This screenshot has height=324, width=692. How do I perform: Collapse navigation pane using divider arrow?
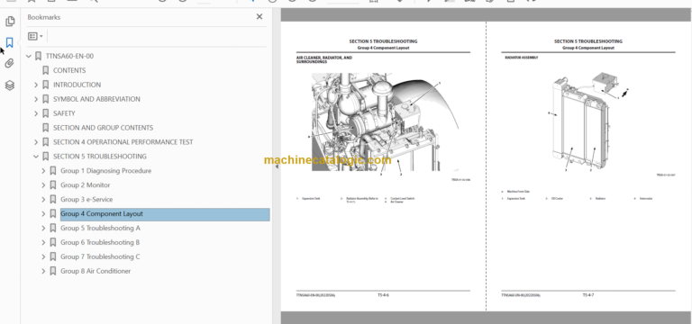277,166
